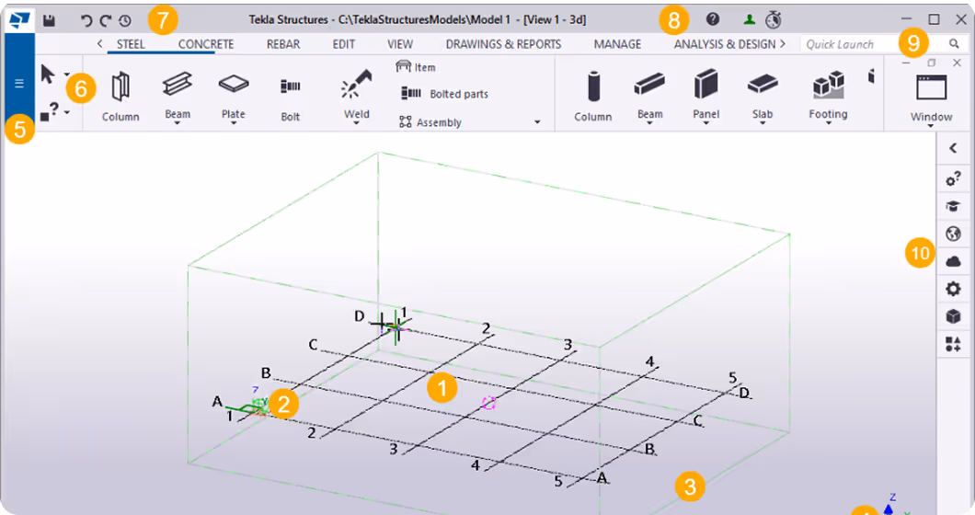Create a concrete Slab
This screenshot has height=515, width=975.
(x=763, y=95)
